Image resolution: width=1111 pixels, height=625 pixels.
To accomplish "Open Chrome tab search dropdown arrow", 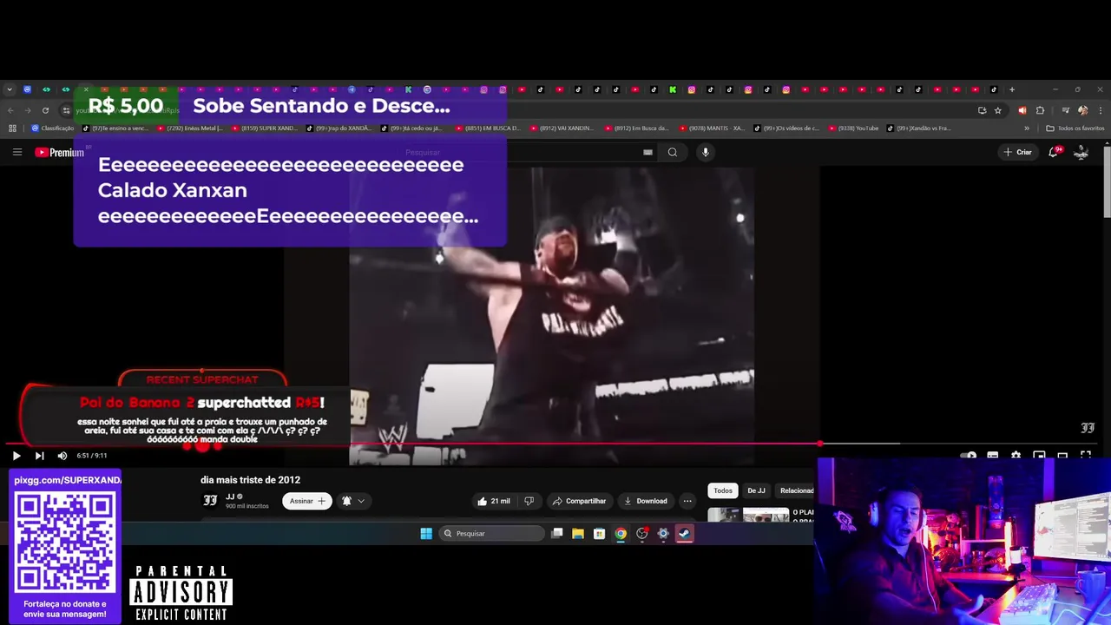I will [10, 89].
